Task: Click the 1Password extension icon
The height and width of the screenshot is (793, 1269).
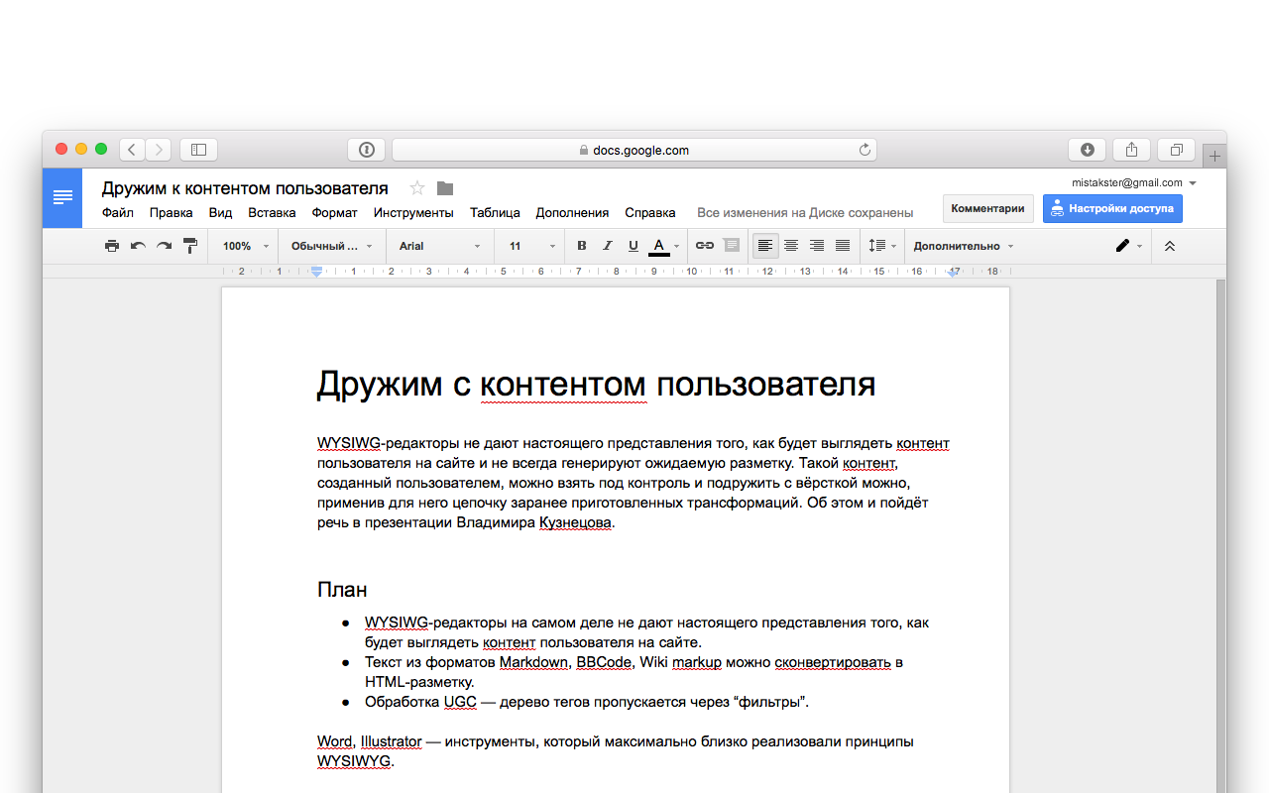Action: [x=366, y=150]
